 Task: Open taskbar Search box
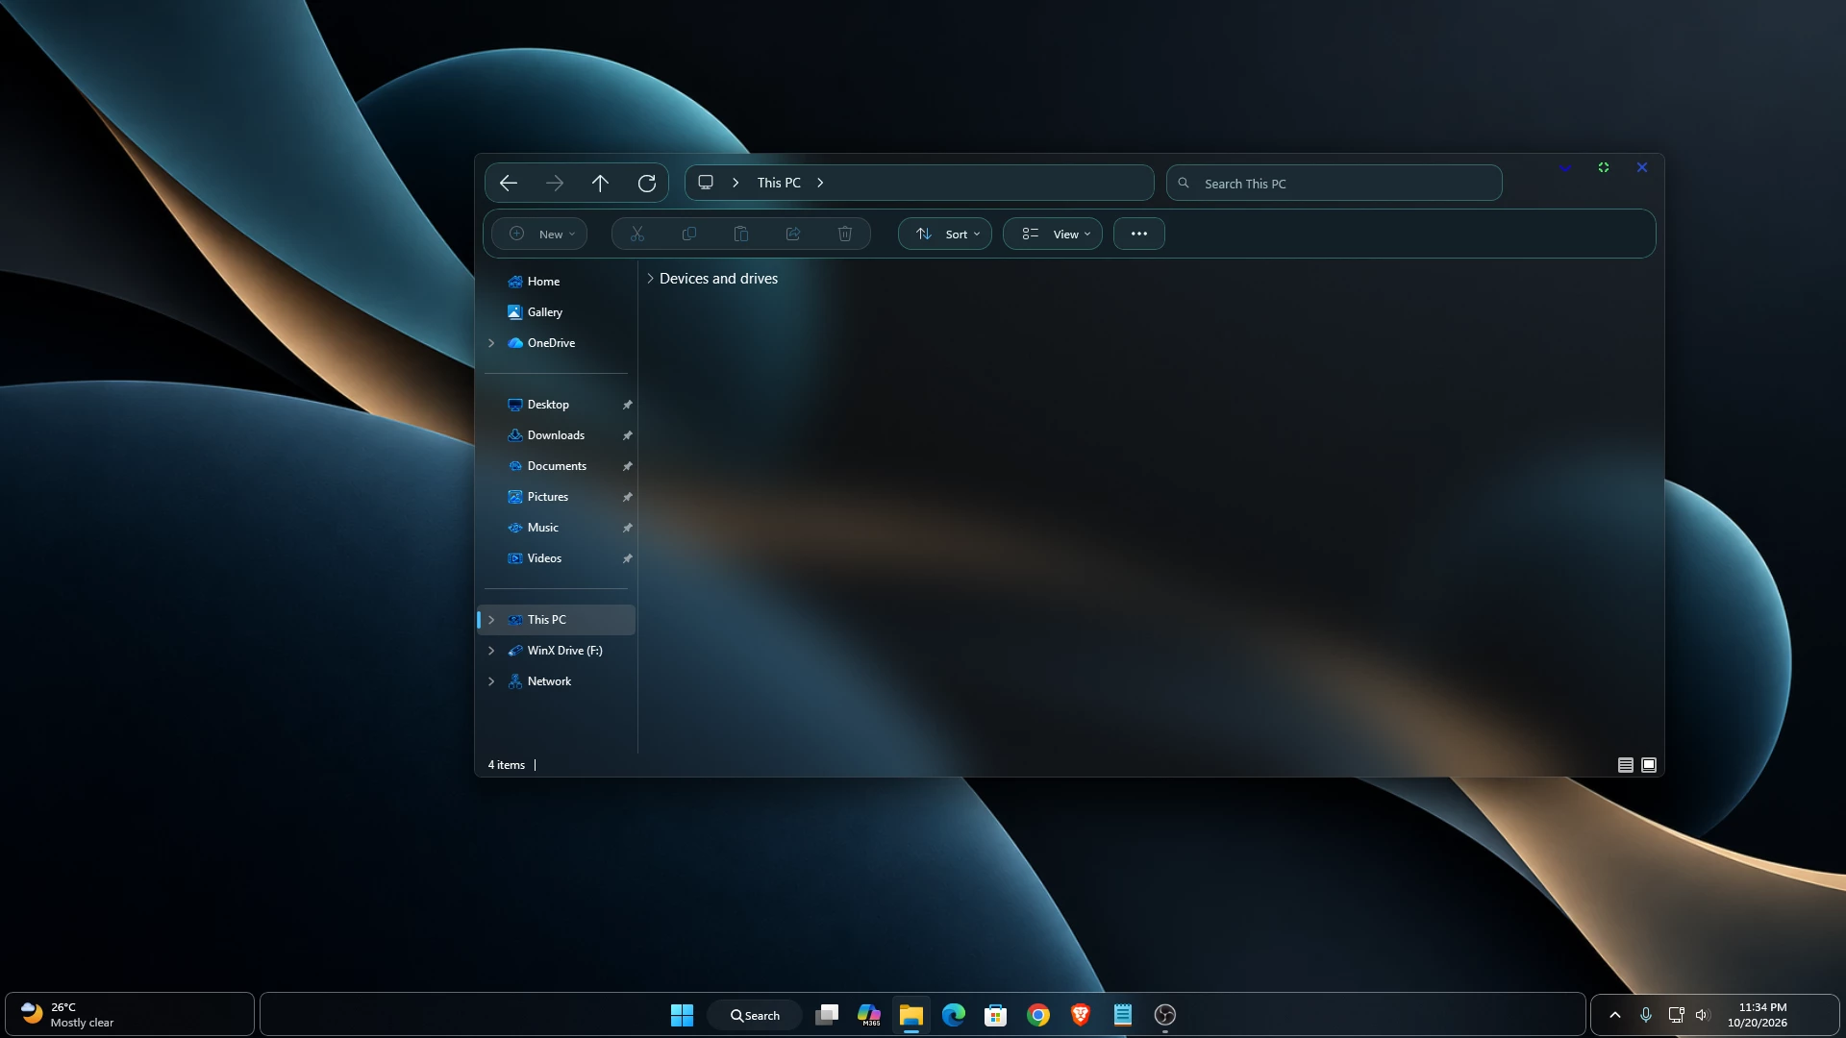[755, 1015]
